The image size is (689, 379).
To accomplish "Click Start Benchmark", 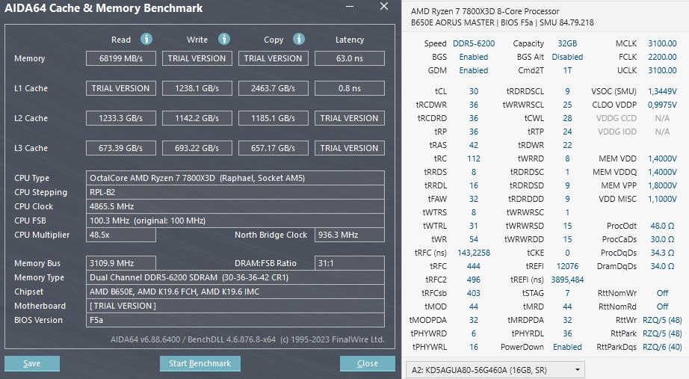I will [x=200, y=363].
